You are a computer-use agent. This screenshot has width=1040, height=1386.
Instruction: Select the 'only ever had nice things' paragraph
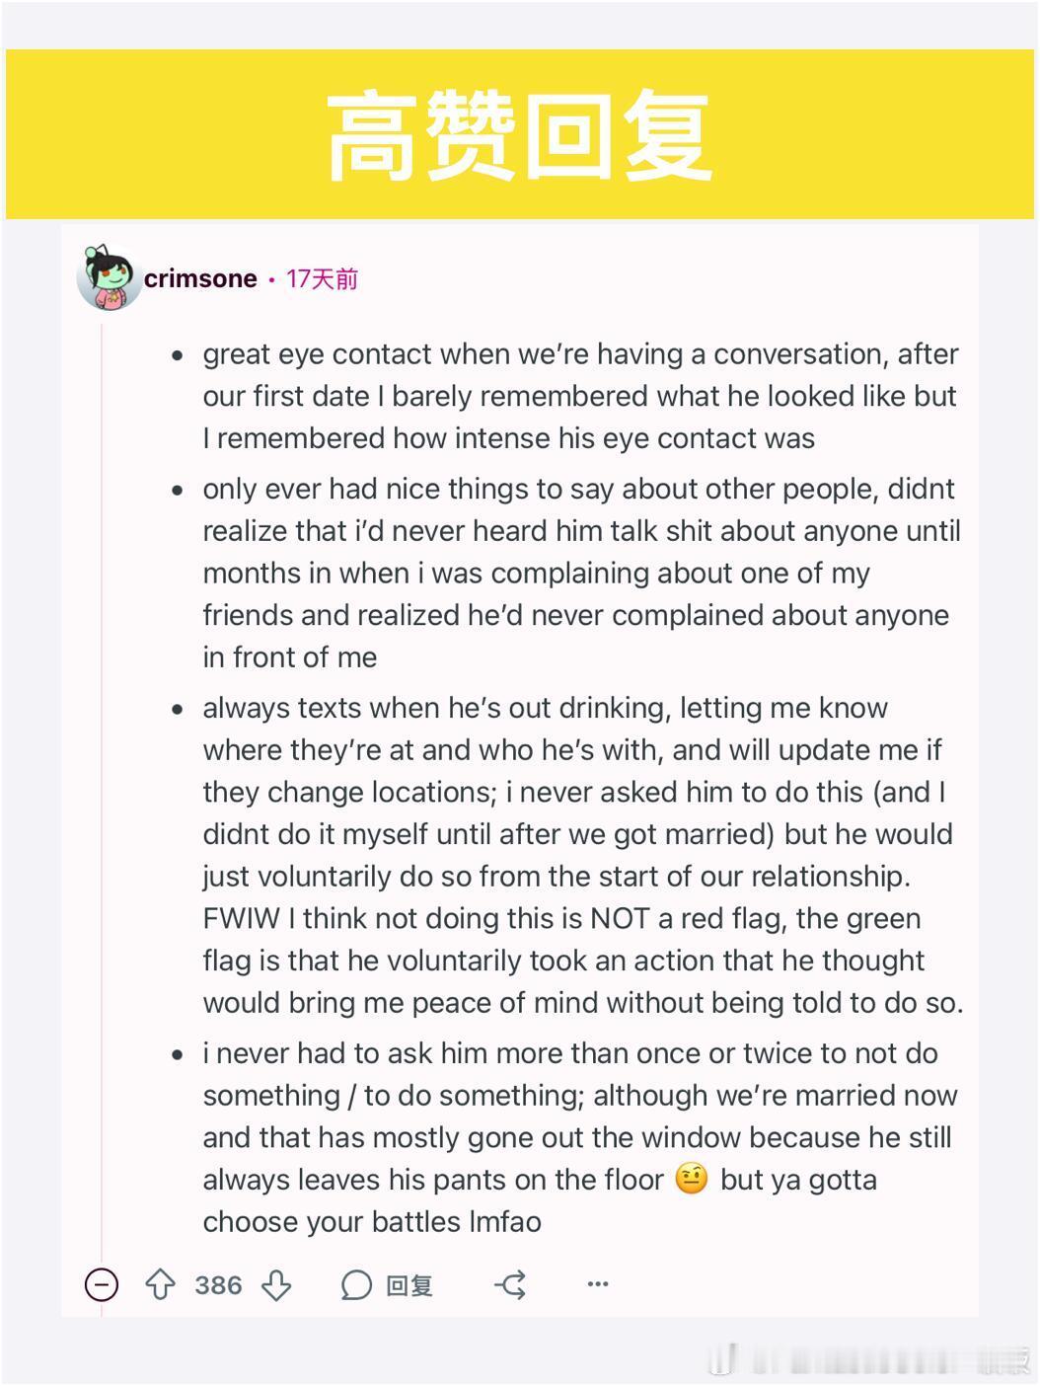pyautogui.click(x=582, y=573)
